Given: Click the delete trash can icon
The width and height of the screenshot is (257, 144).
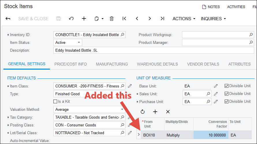Looking at the screenshot, I should [x=112, y=19].
